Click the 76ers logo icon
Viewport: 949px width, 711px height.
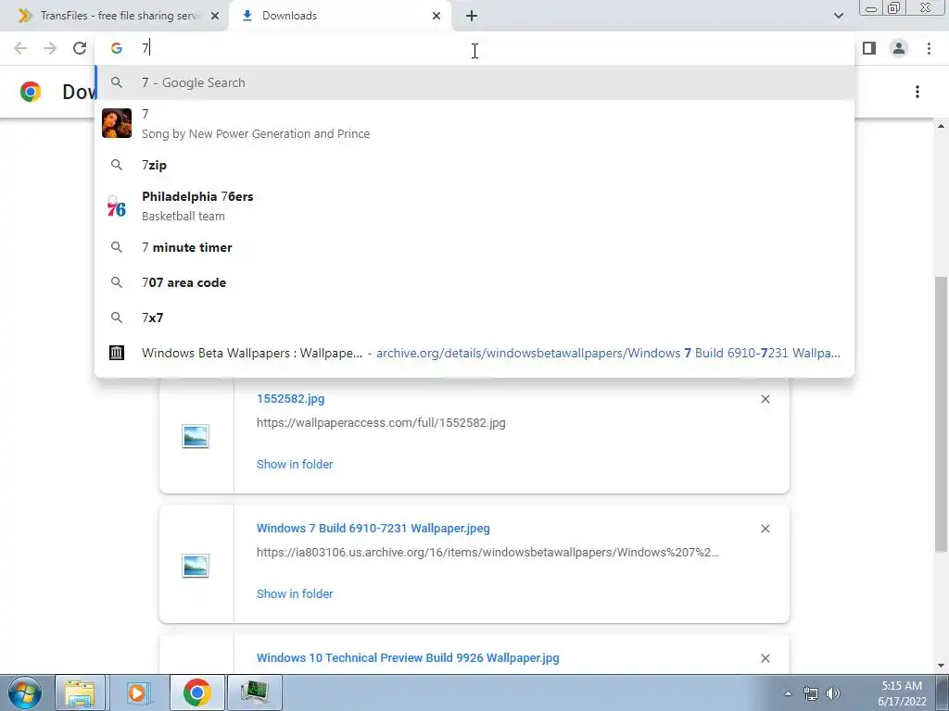tap(116, 206)
